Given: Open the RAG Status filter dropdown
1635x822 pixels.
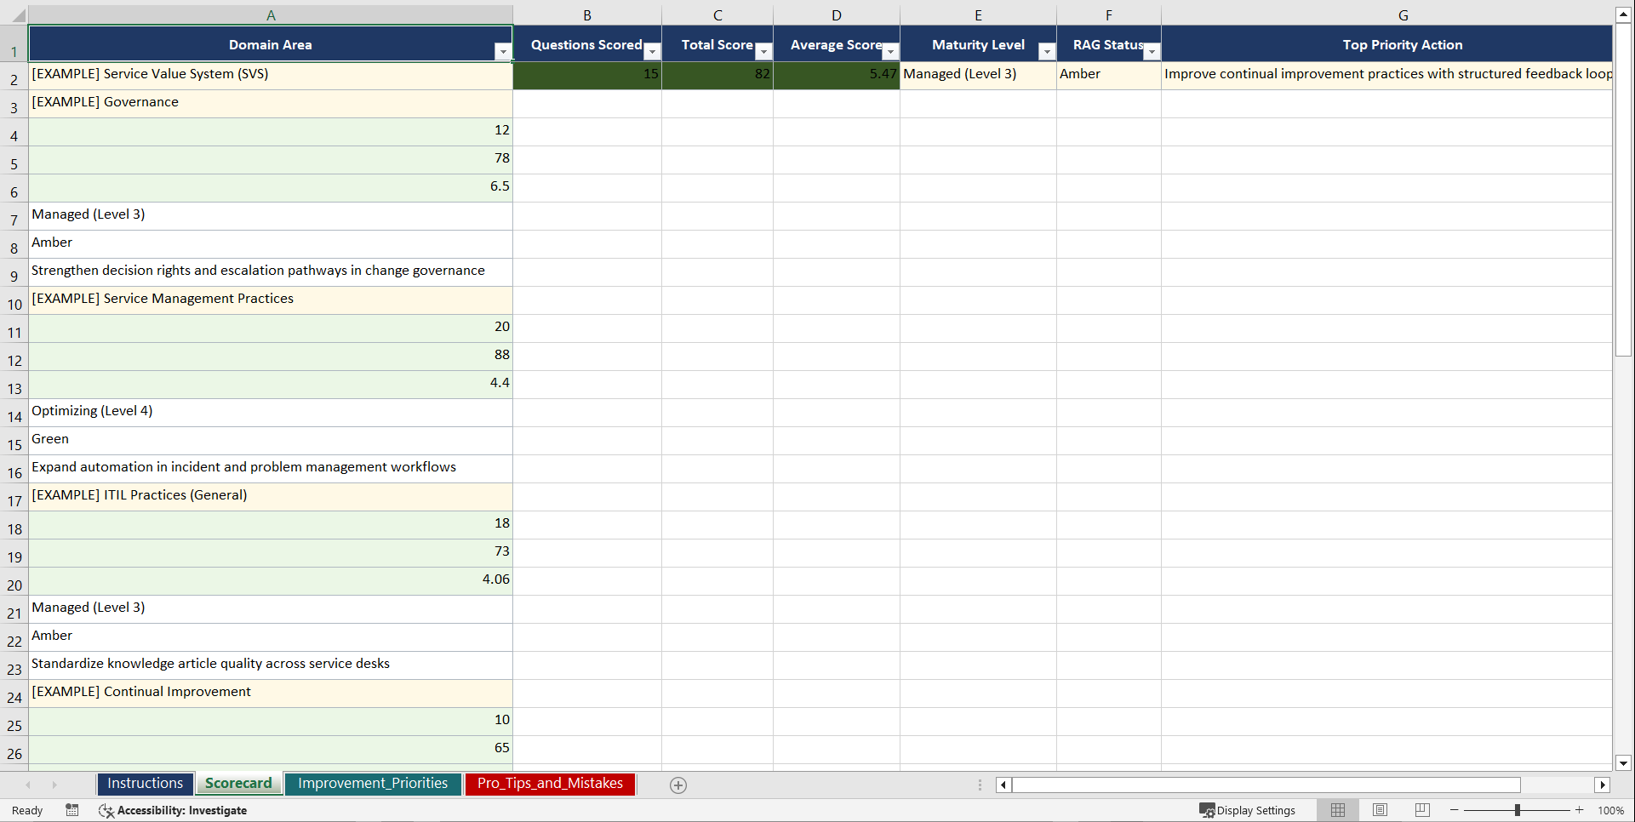Looking at the screenshot, I should pyautogui.click(x=1152, y=51).
